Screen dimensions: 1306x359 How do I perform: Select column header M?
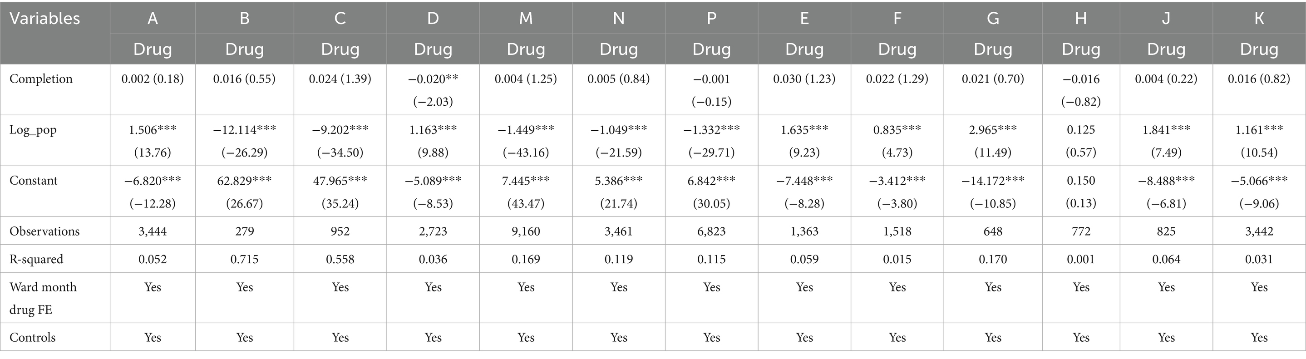point(526,19)
